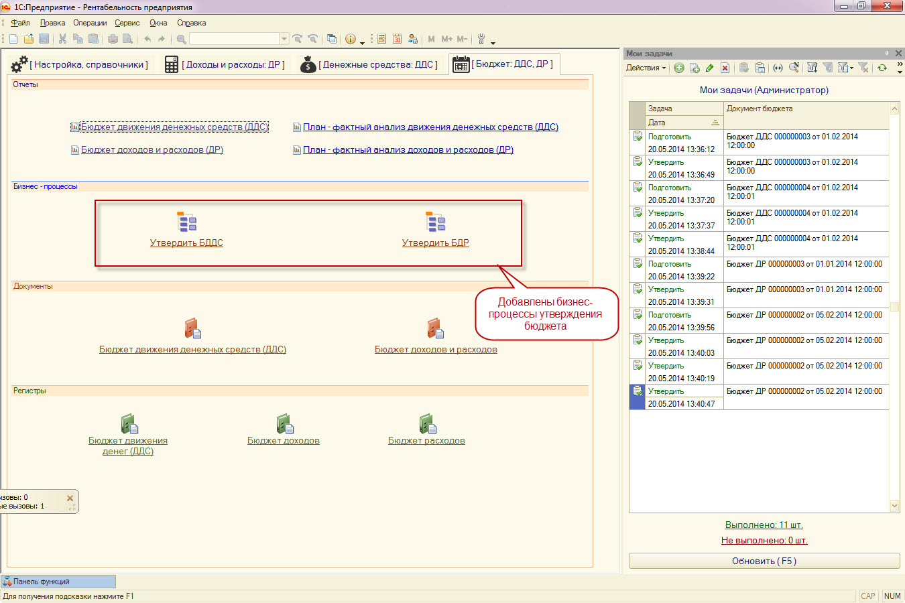Open the dropdown arrow beside Help icon

362,42
